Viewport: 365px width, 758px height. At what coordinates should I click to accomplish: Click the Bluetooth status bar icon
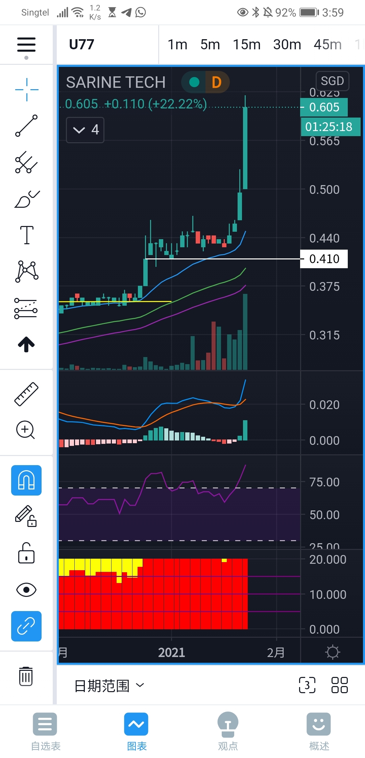(x=256, y=12)
